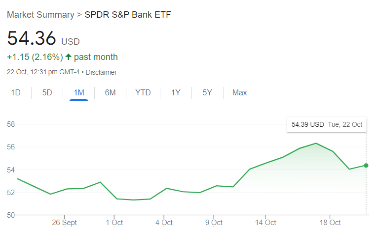Screen dimensions: 376x229
Task: Click the 14 Oct axis date label
Action: pos(265,223)
